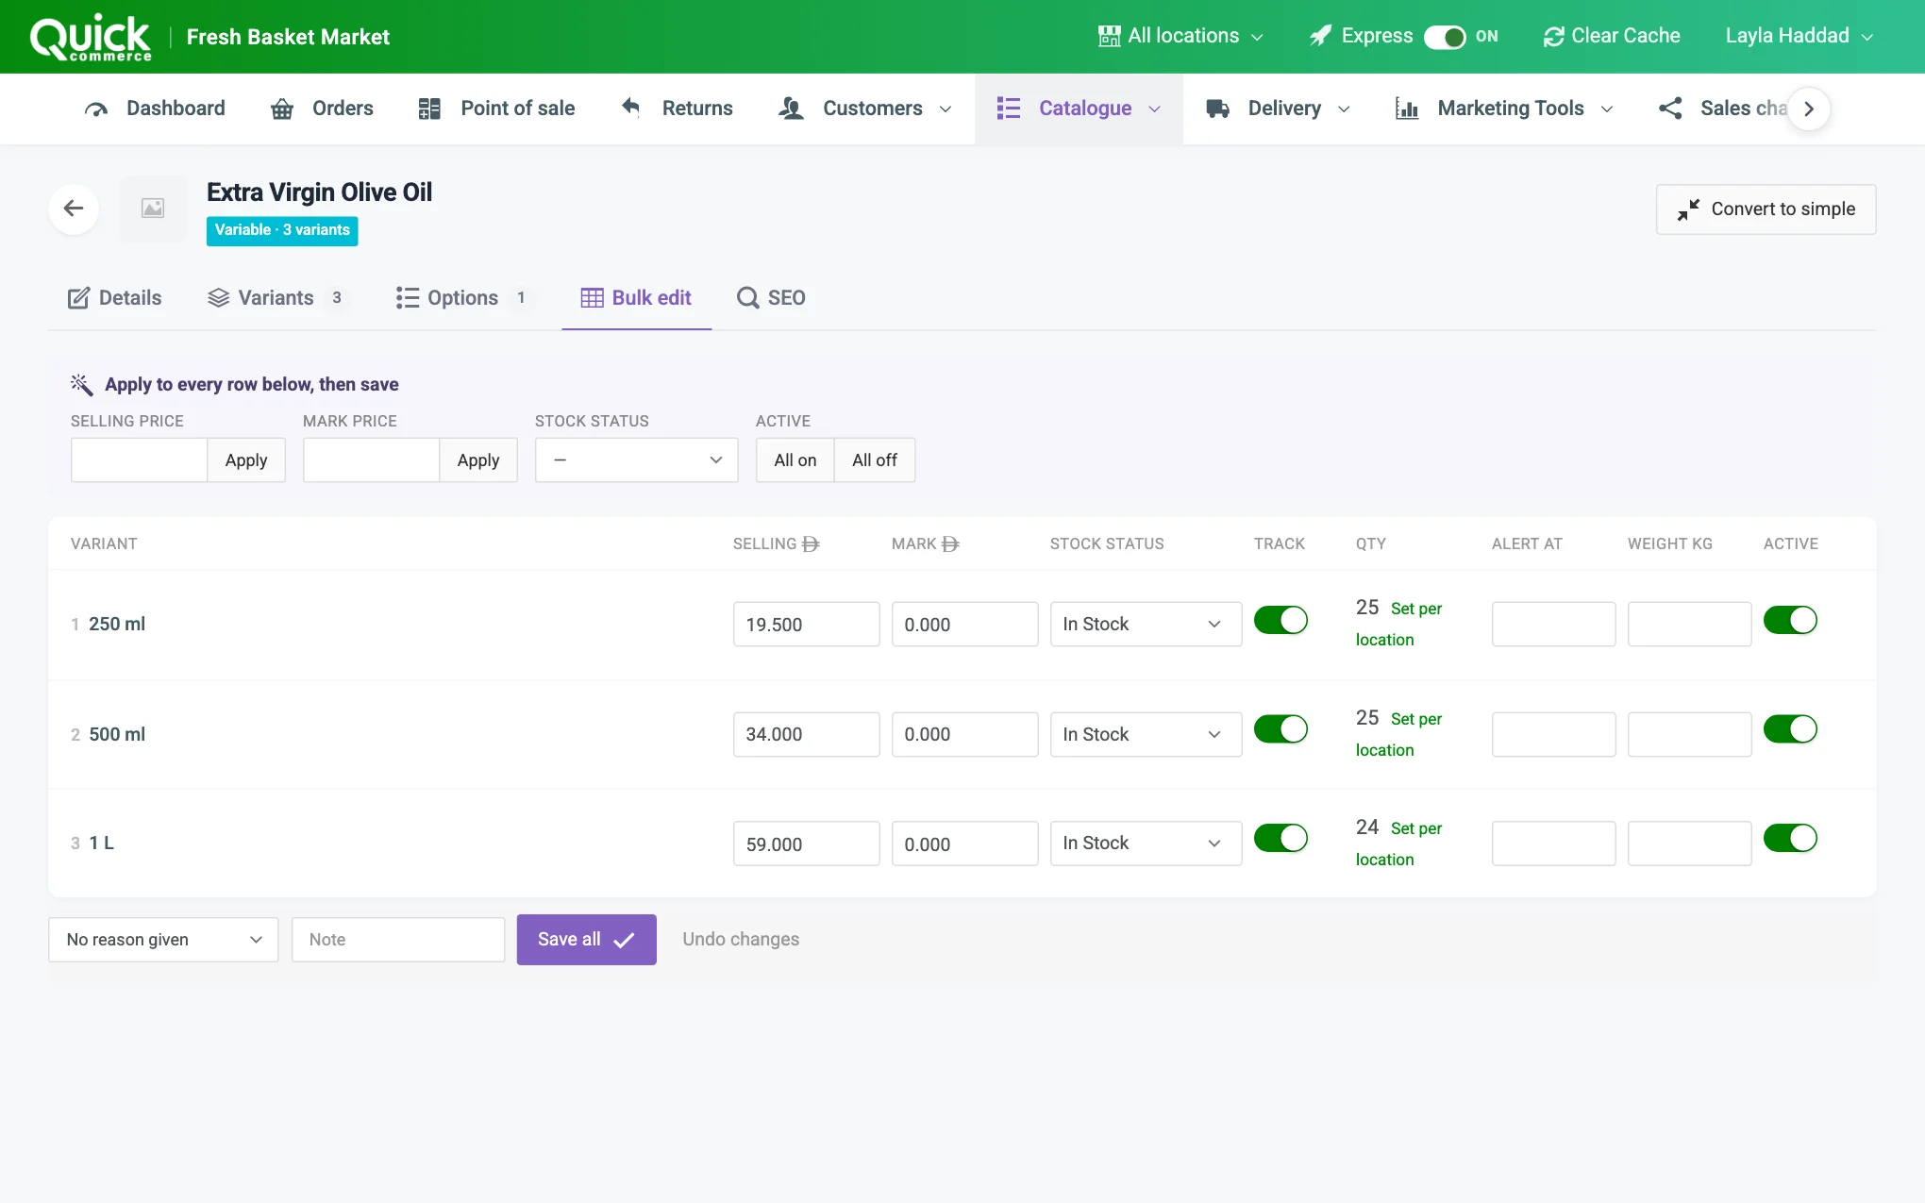Image resolution: width=1925 pixels, height=1203 pixels.
Task: Open stock status dropdown for 250 ml
Action: (1146, 625)
